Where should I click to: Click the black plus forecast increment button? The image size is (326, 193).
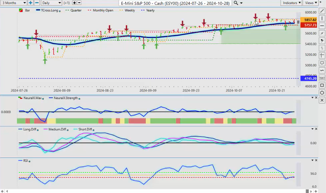pyautogui.click(x=74, y=3)
